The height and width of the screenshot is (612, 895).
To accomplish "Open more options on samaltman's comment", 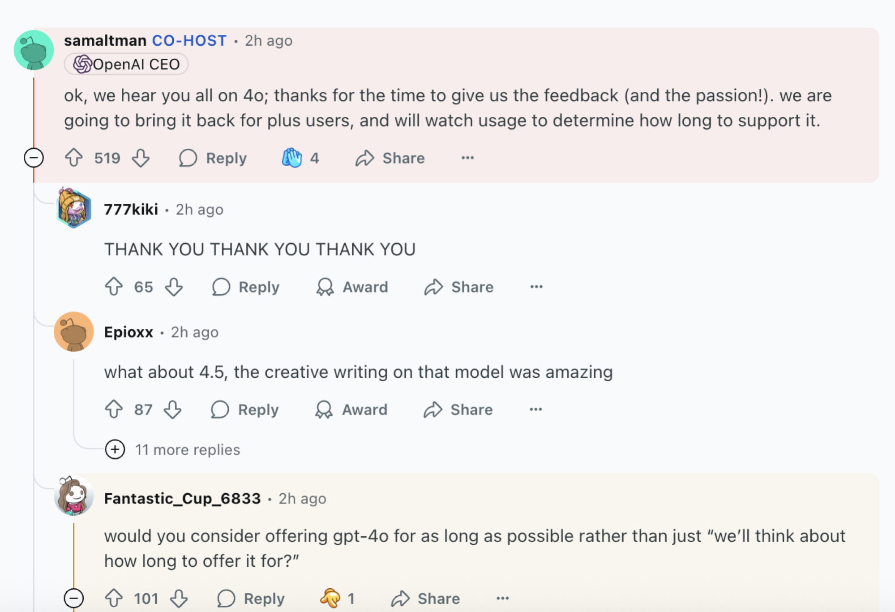I will coord(467,158).
